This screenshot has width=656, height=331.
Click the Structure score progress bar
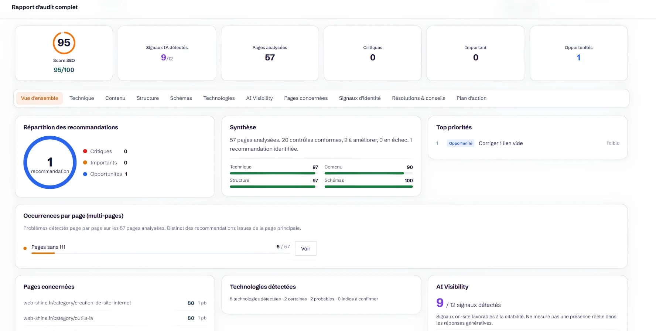coord(274,187)
